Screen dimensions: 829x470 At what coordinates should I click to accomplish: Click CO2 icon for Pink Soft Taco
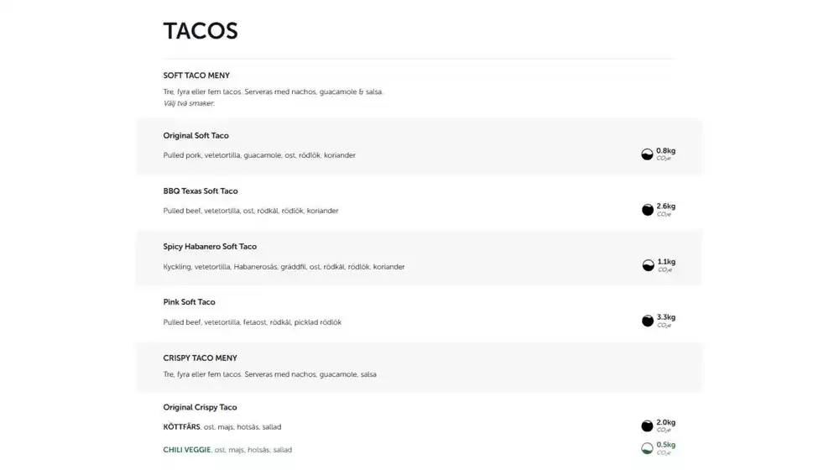coord(647,321)
